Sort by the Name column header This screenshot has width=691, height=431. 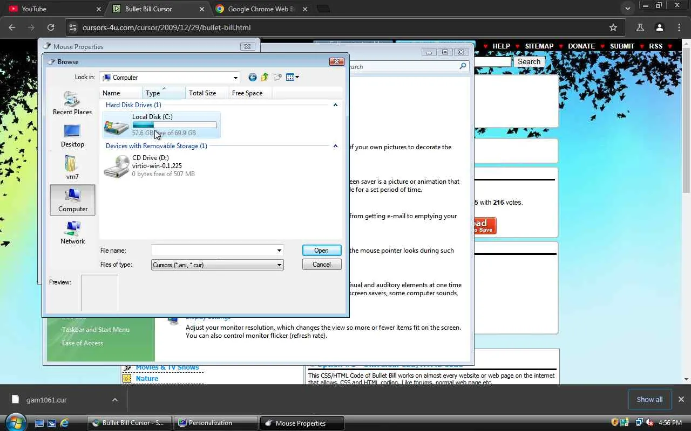click(121, 93)
